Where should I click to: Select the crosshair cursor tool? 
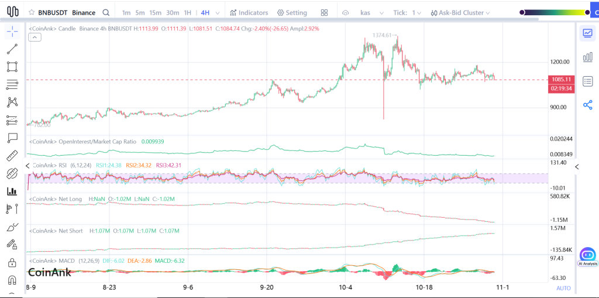click(x=12, y=32)
